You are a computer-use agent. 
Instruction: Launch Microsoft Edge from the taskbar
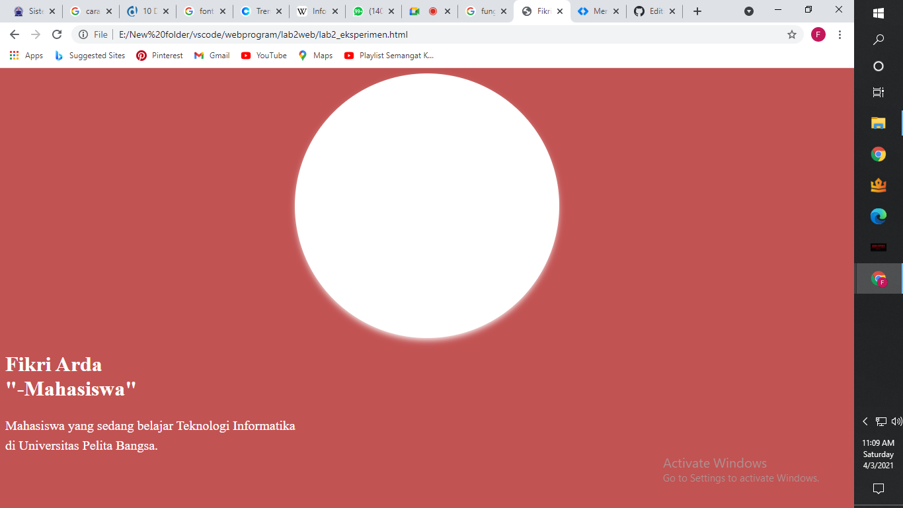point(878,216)
